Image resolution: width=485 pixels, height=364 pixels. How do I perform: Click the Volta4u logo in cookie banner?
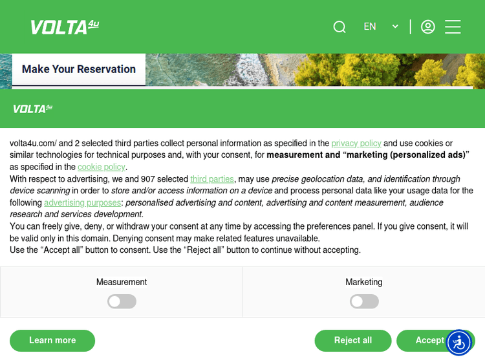pos(32,109)
